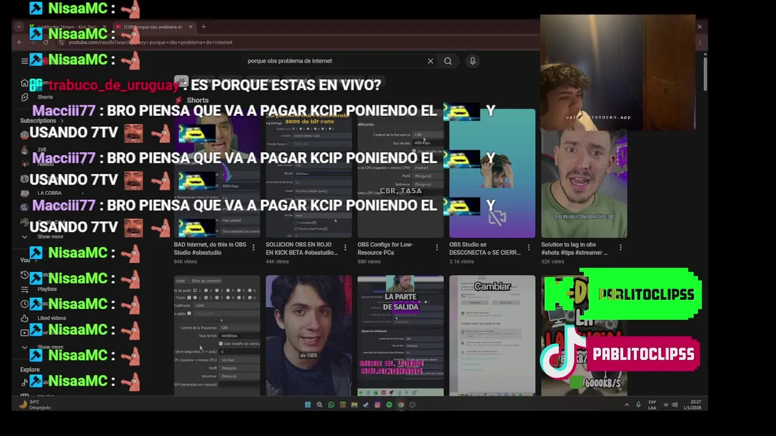776x436 pixels.
Task: Open a new browser tab with plus
Action: [x=204, y=27]
